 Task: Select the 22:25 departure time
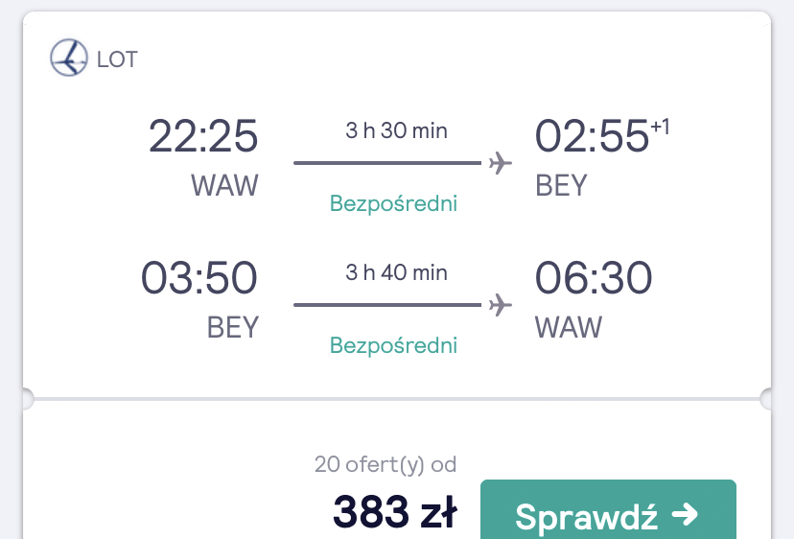click(x=203, y=136)
